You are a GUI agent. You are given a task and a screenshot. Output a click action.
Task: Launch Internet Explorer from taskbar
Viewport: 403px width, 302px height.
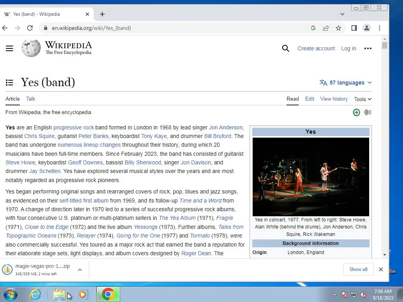point(35,294)
